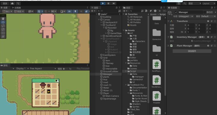The height and width of the screenshot is (115, 217).
Task: Open the Default layer dropdown
Action: tap(208, 16)
